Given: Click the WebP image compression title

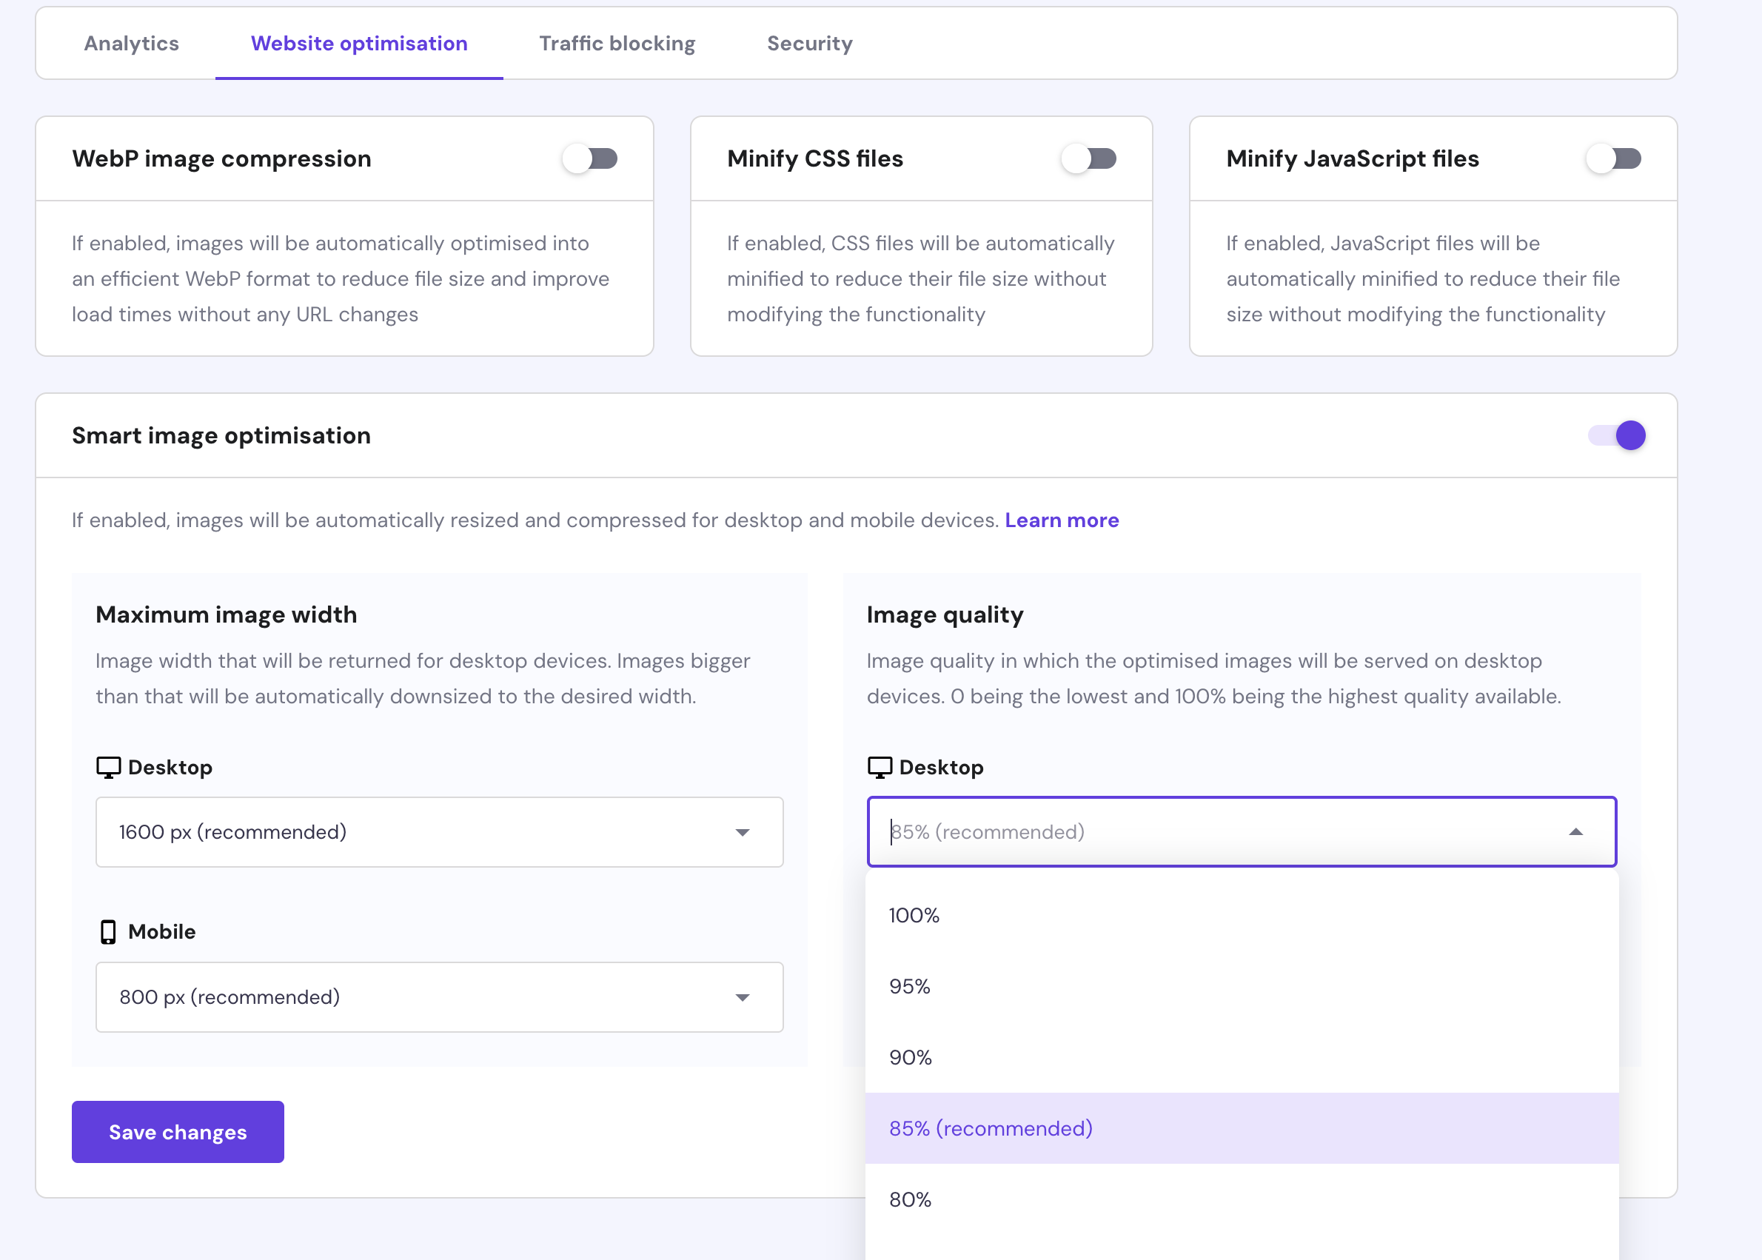Looking at the screenshot, I should 222,159.
